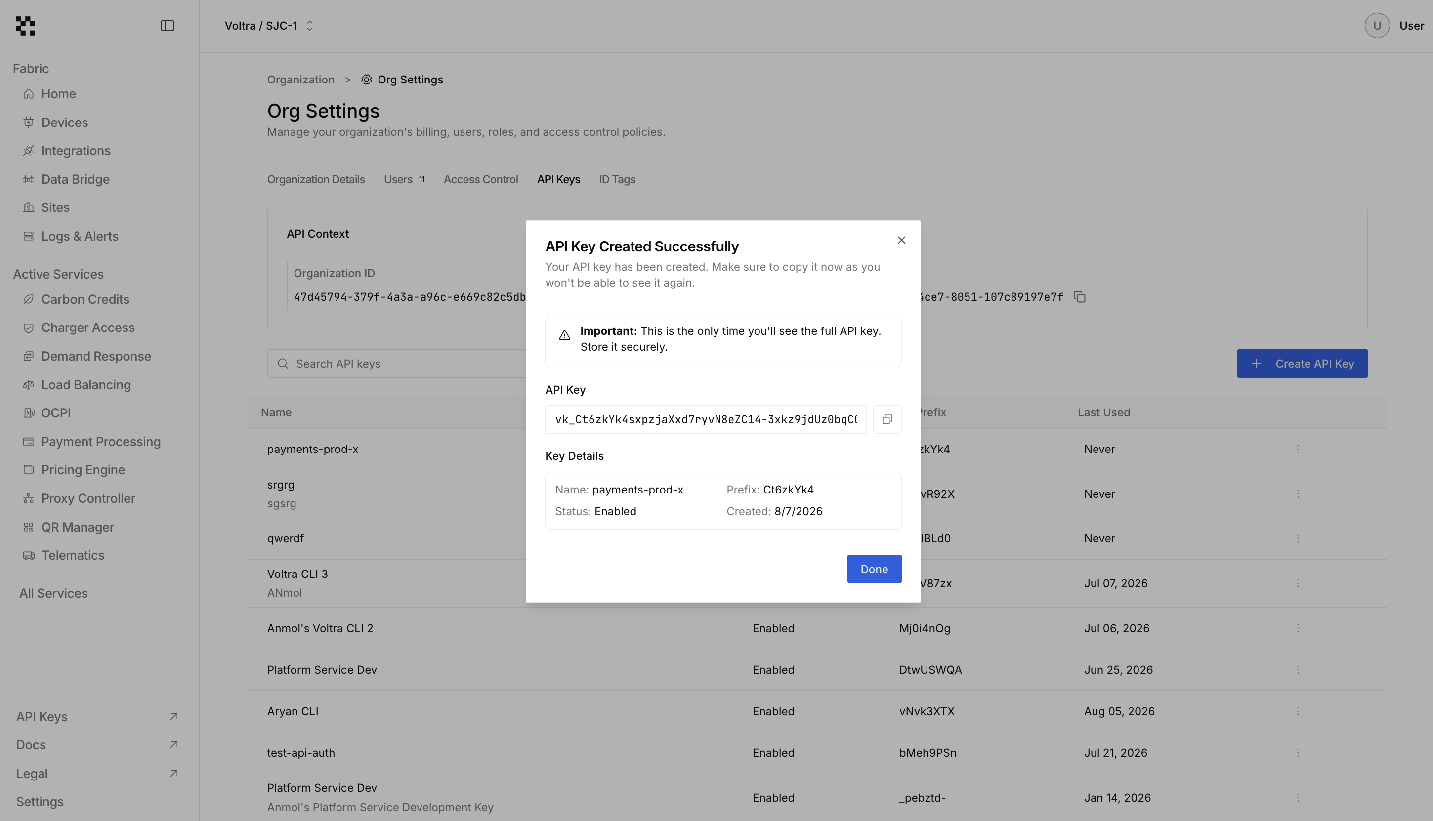Open row menu for srgrg key
1433x821 pixels.
(x=1298, y=494)
